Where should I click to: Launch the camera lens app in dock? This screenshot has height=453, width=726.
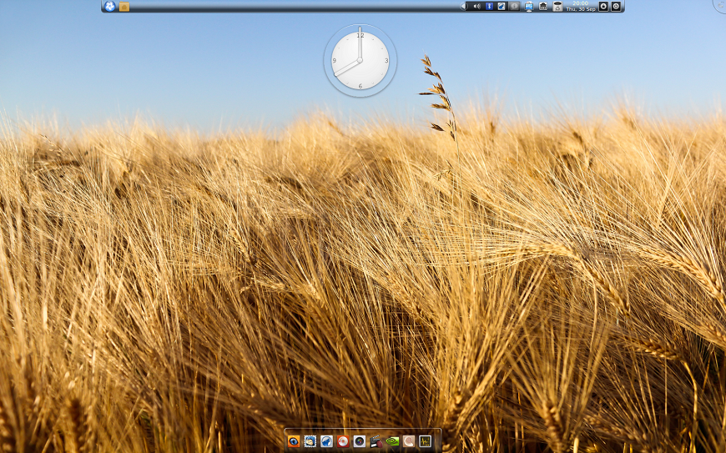tap(360, 440)
